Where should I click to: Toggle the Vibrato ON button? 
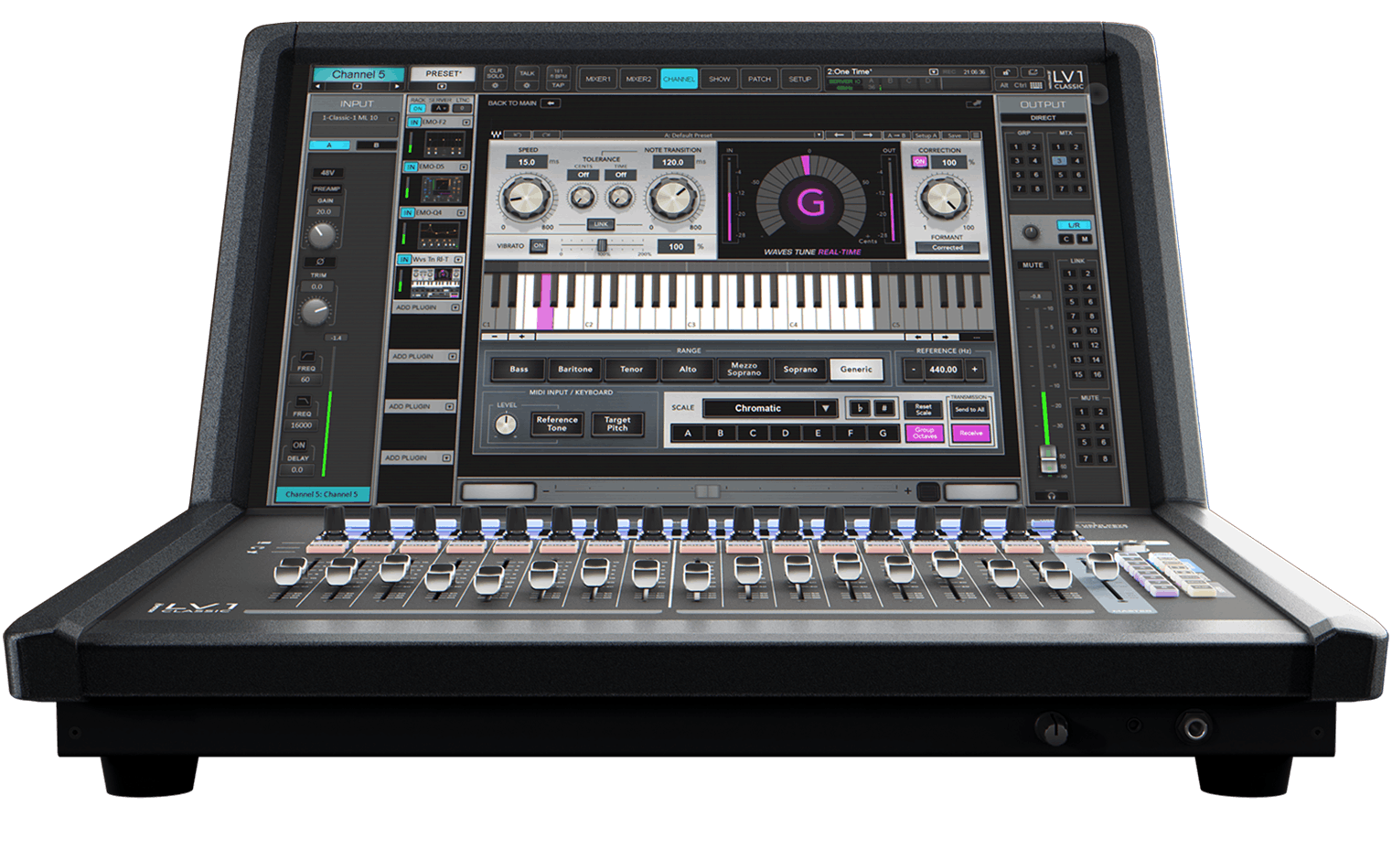539,245
